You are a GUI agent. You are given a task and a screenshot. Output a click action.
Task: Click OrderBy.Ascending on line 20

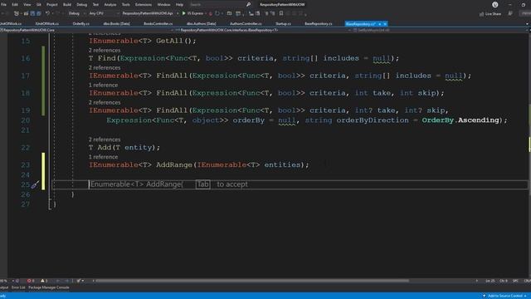click(460, 120)
